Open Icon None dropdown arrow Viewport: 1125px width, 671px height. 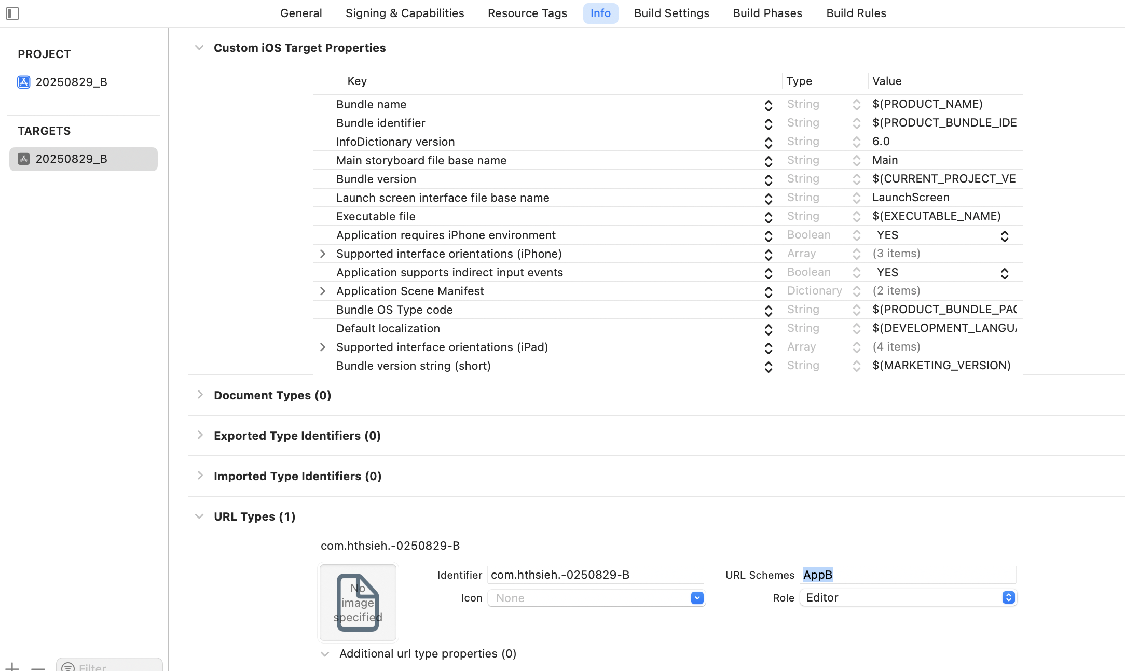pyautogui.click(x=697, y=598)
